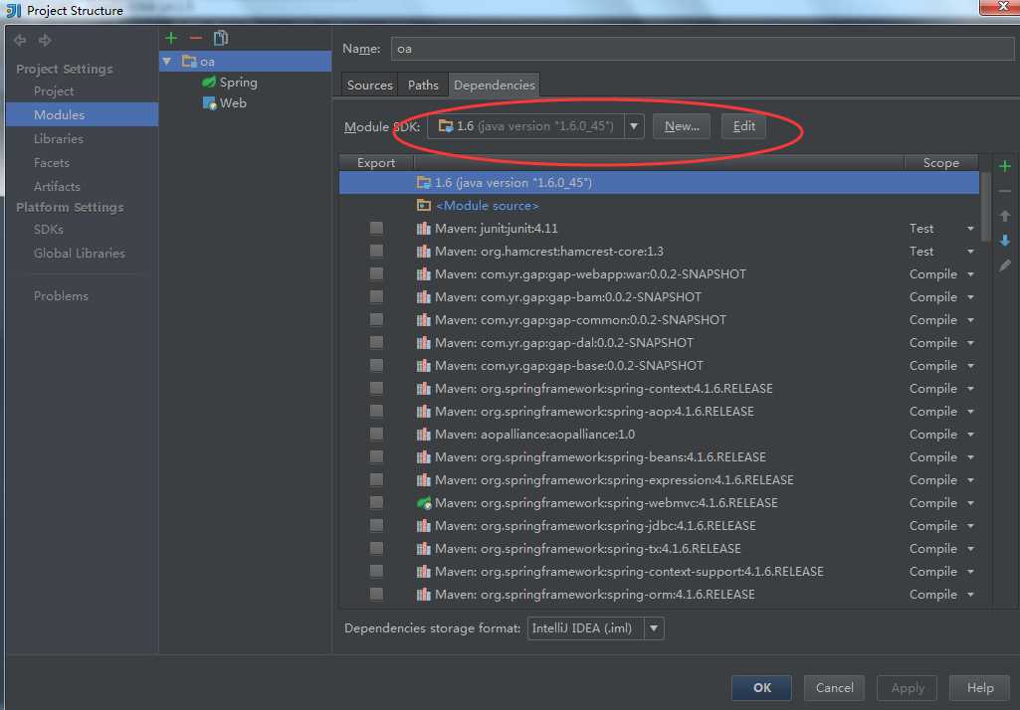Open SDKs under Platform Settings
1020x710 pixels.
(x=49, y=229)
